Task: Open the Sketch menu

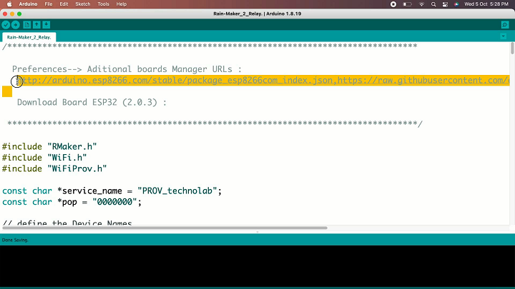Action: point(83,4)
